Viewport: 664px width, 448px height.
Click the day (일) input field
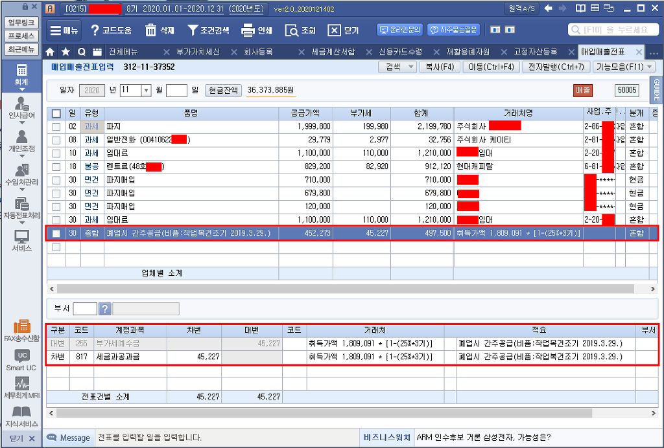click(176, 91)
